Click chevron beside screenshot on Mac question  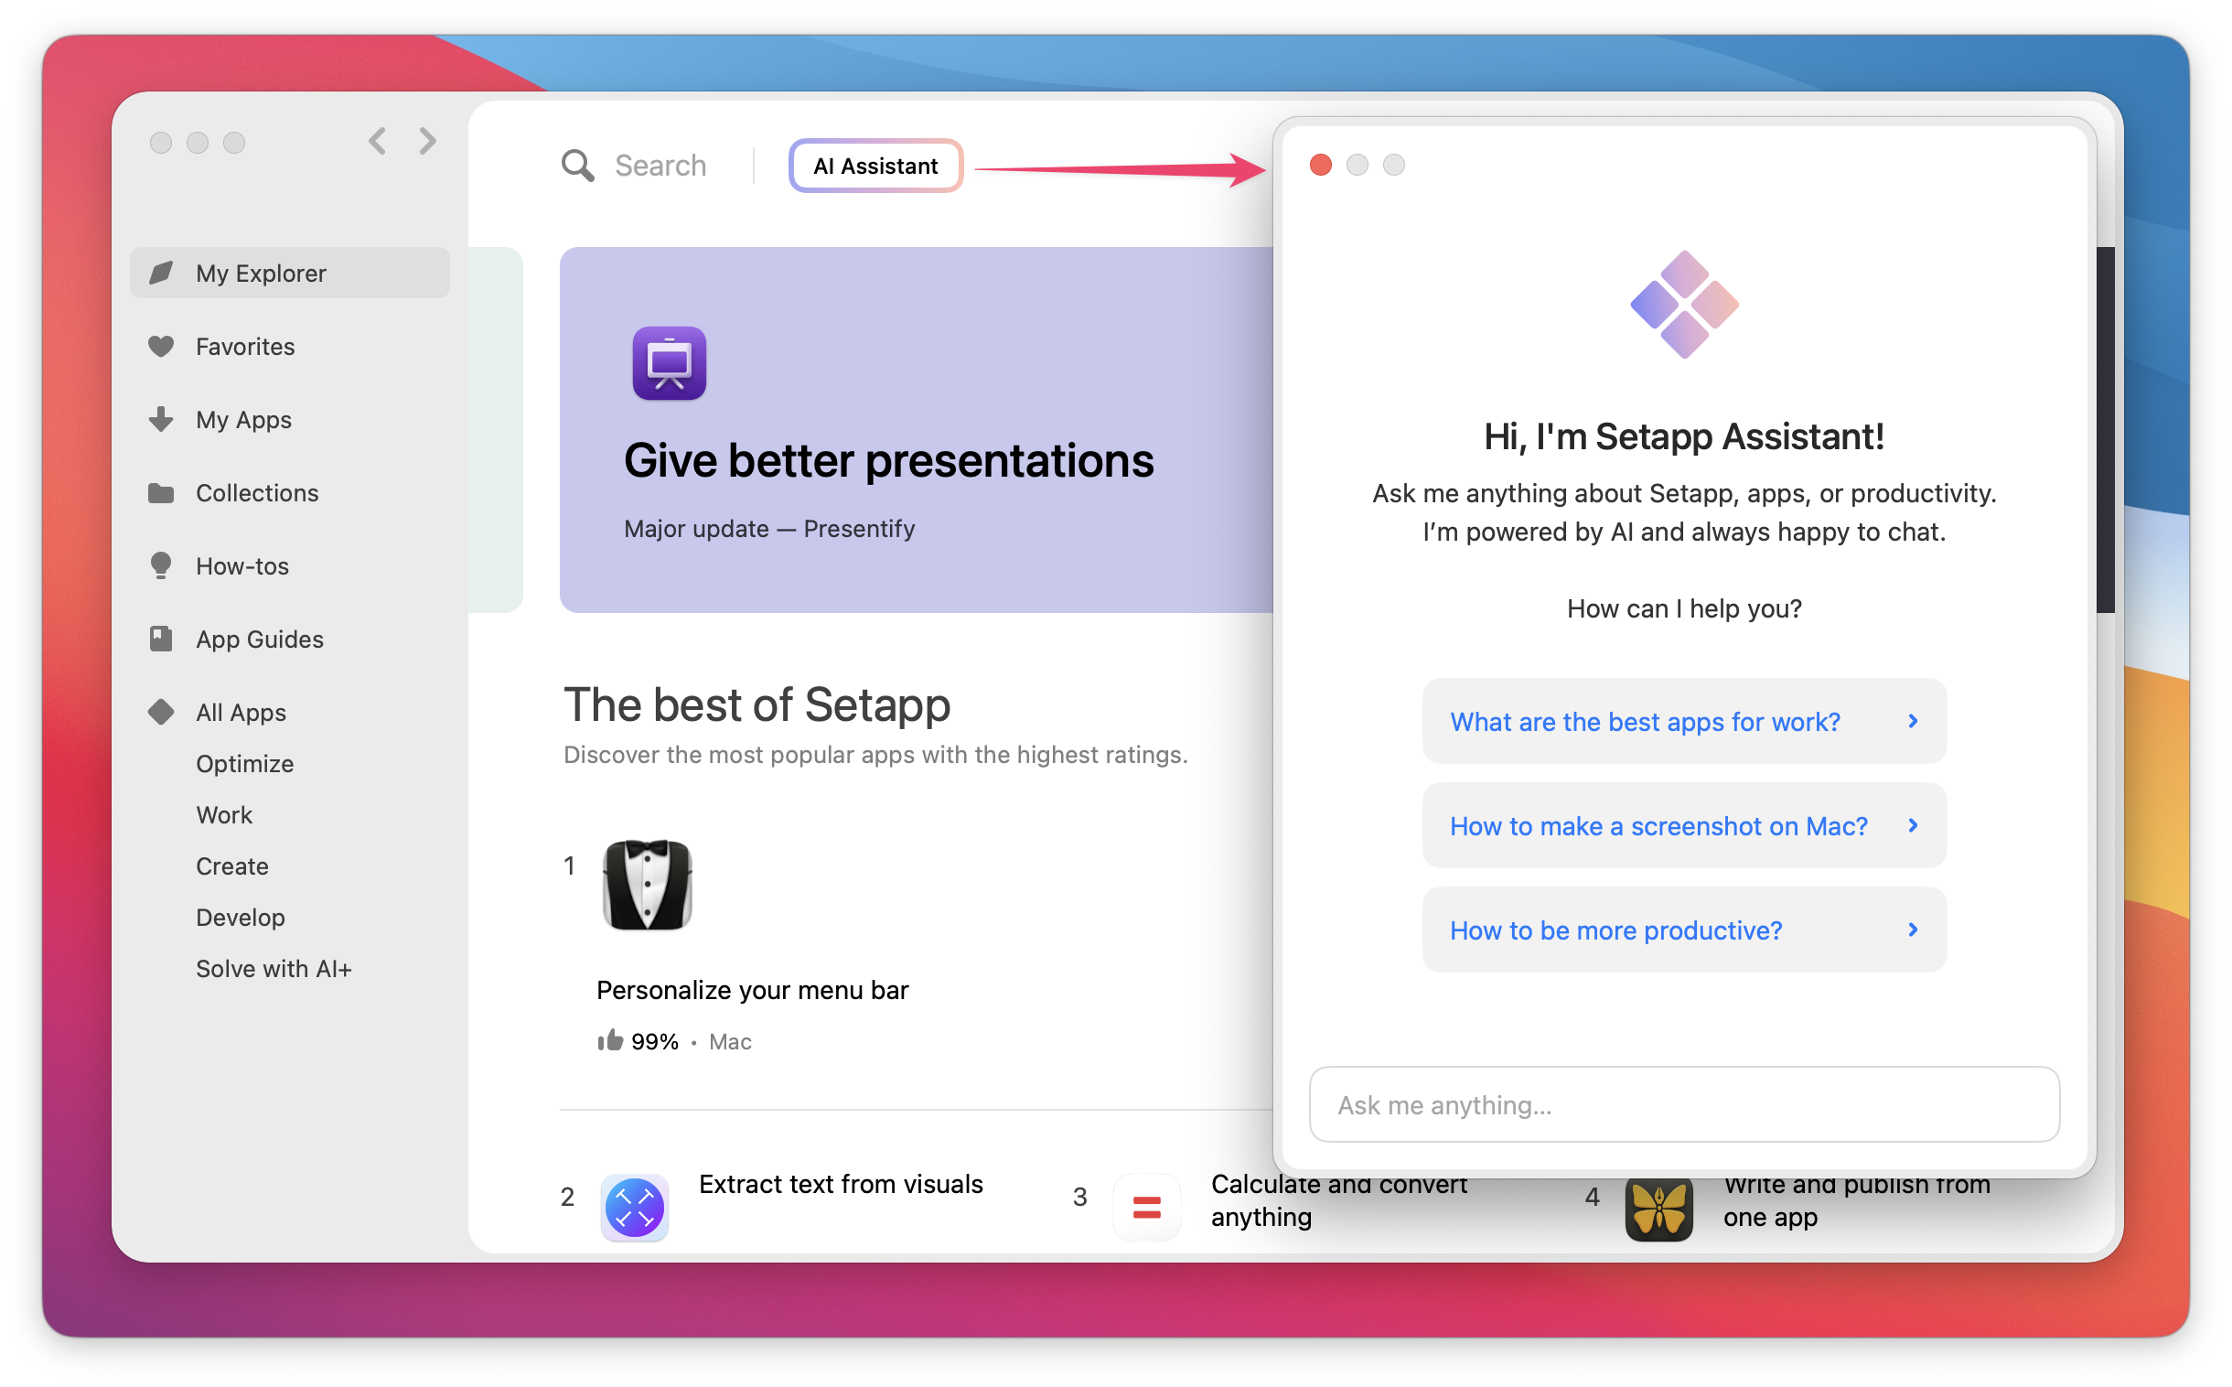pyautogui.click(x=1913, y=826)
